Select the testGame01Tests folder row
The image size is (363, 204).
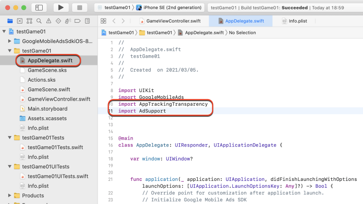(x=43, y=138)
